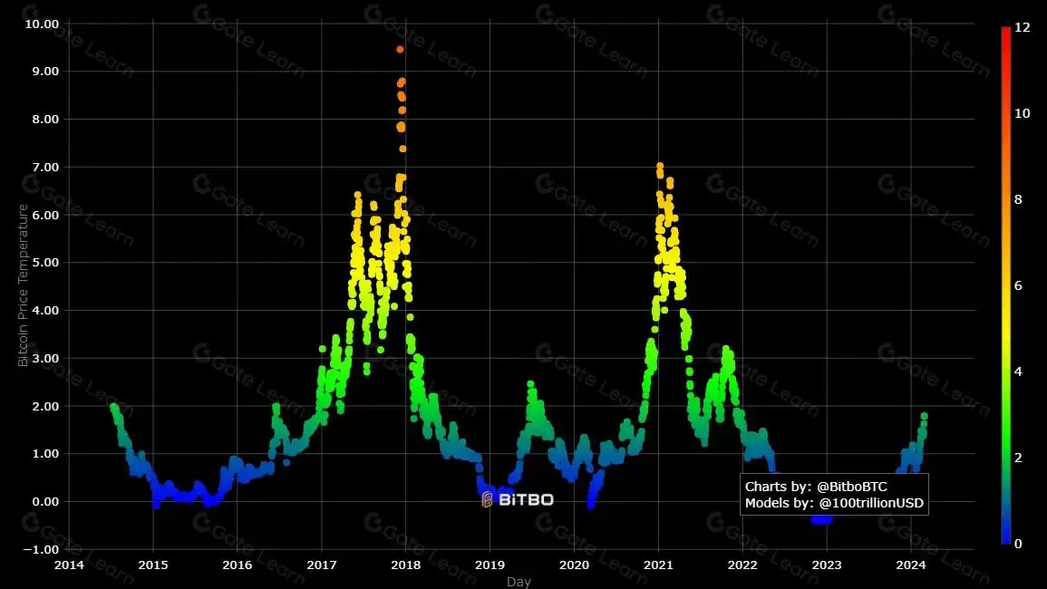Click the 2024 label on x-axis
This screenshot has height=589, width=1047.
click(x=911, y=565)
